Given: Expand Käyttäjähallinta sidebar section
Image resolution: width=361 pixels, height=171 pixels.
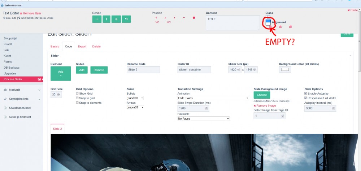Looking at the screenshot, I should click(x=21, y=99).
